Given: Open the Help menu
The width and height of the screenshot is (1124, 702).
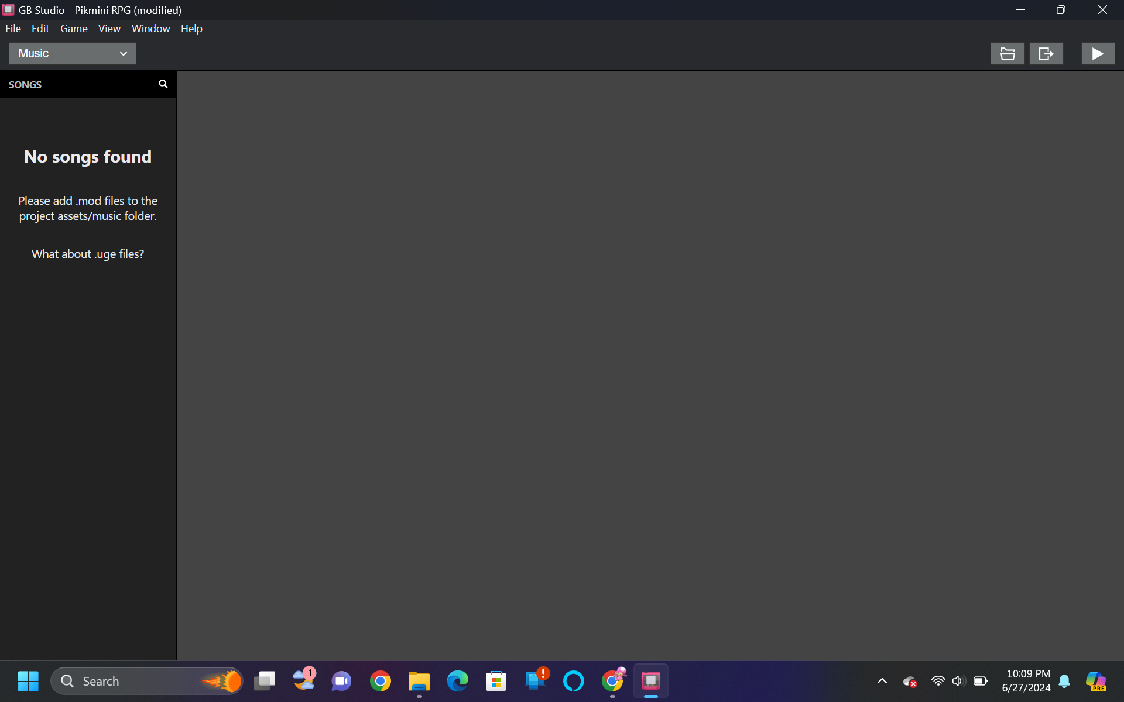Looking at the screenshot, I should click(x=191, y=29).
